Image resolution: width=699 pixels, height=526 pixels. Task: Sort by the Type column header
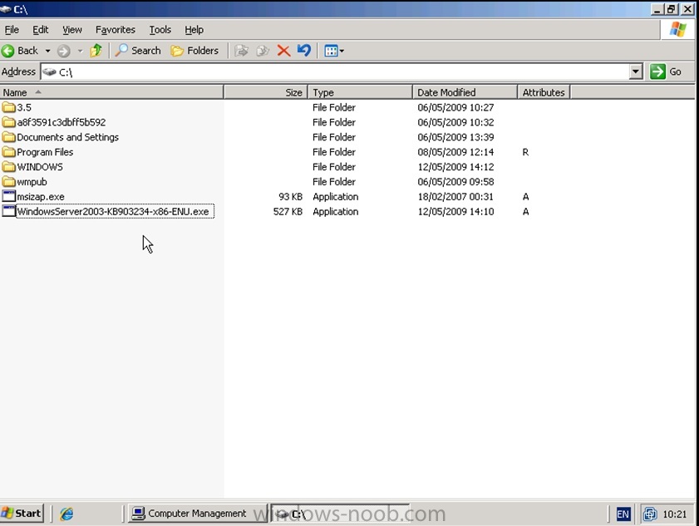(x=360, y=92)
